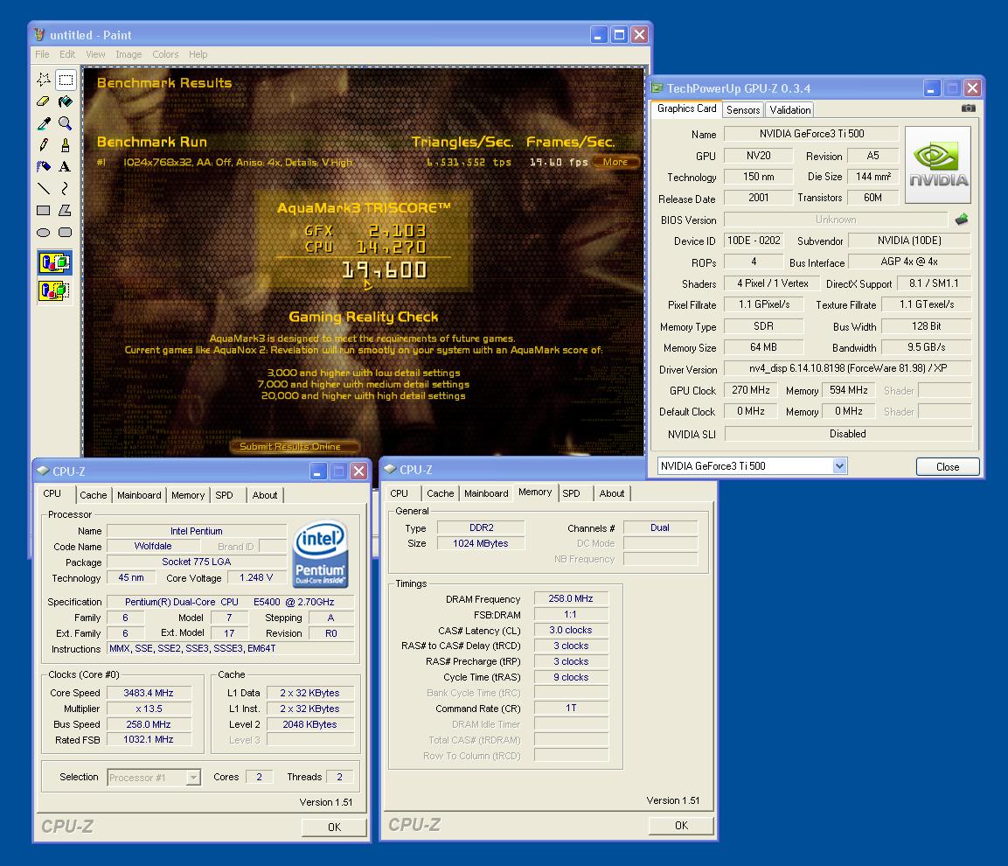This screenshot has height=866, width=1008.
Task: Click the GPU-Z title bar icon
Action: click(657, 87)
